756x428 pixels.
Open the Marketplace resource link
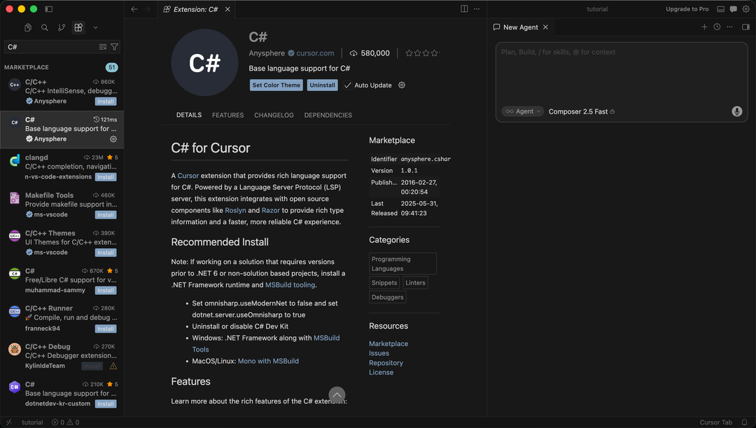click(x=388, y=343)
